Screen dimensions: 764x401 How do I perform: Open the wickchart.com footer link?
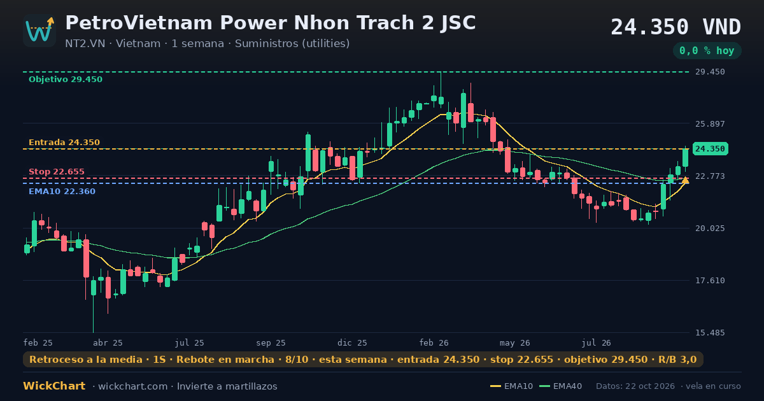click(x=134, y=386)
